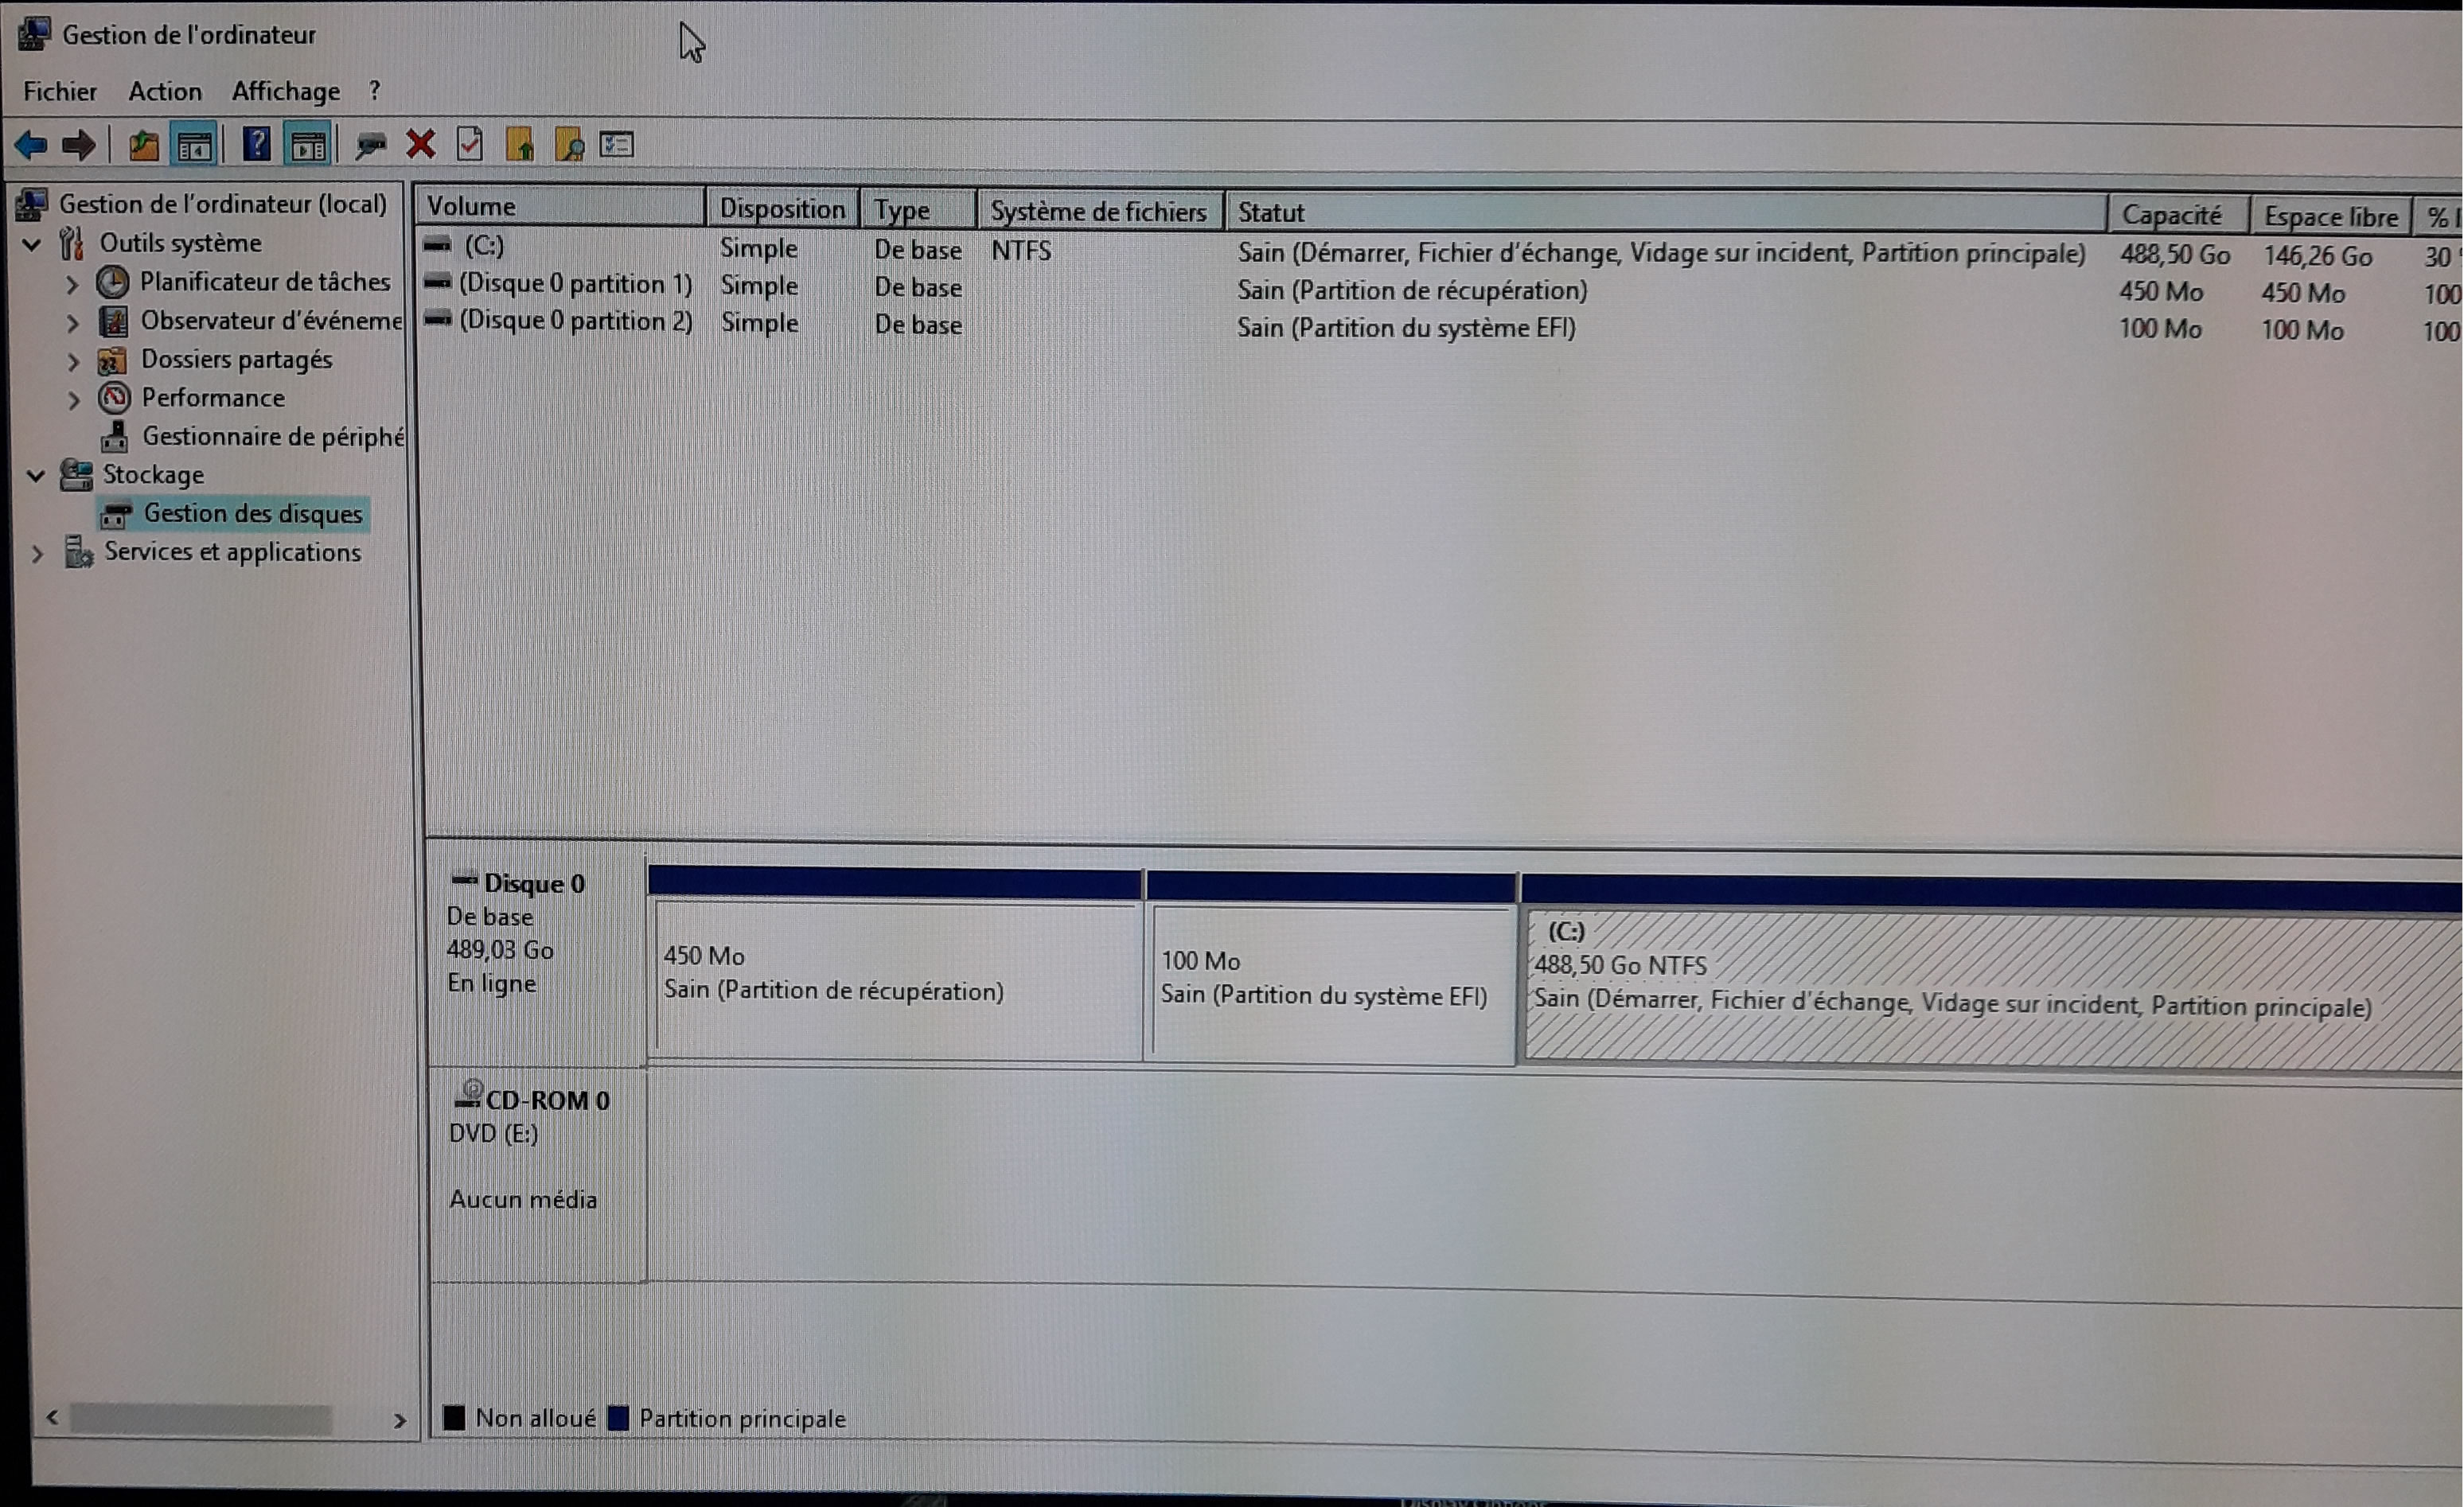Sort by the Espace libre column header

click(2331, 217)
